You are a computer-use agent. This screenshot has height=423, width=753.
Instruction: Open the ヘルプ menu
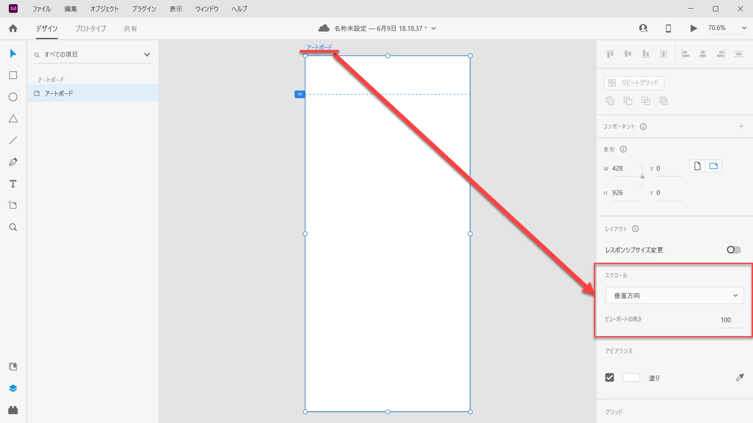[239, 9]
